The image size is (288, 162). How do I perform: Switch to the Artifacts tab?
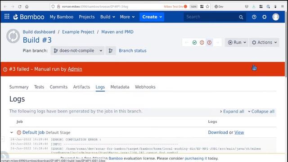click(x=81, y=87)
